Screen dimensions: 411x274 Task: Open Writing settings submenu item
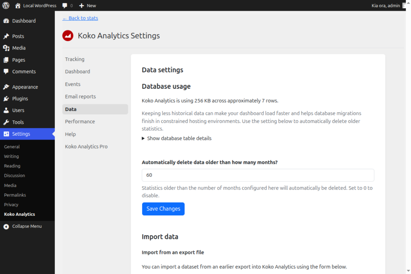pos(11,156)
